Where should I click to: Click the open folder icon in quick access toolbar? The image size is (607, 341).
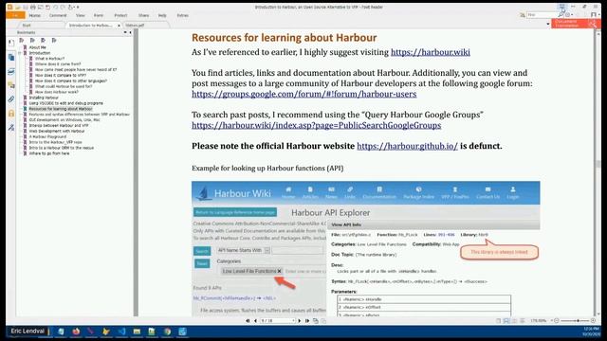click(x=18, y=7)
